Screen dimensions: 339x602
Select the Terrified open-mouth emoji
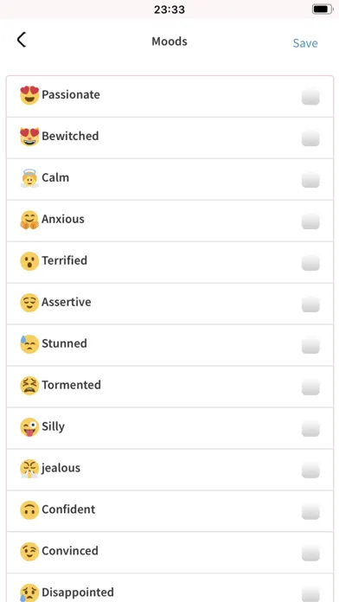coord(29,261)
